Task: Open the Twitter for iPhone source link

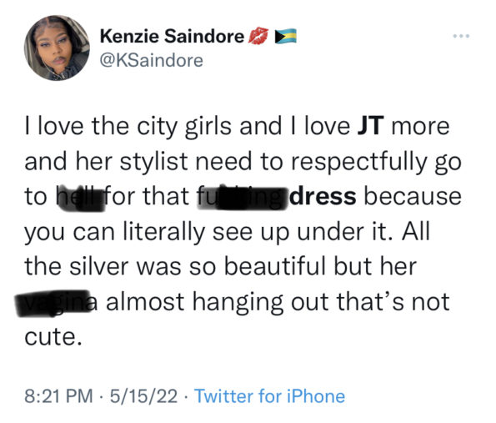Action: (x=269, y=395)
